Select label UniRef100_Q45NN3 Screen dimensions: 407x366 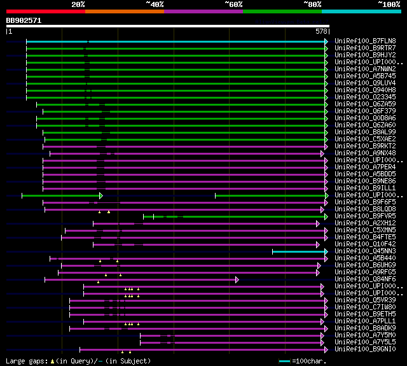pyautogui.click(x=365, y=251)
